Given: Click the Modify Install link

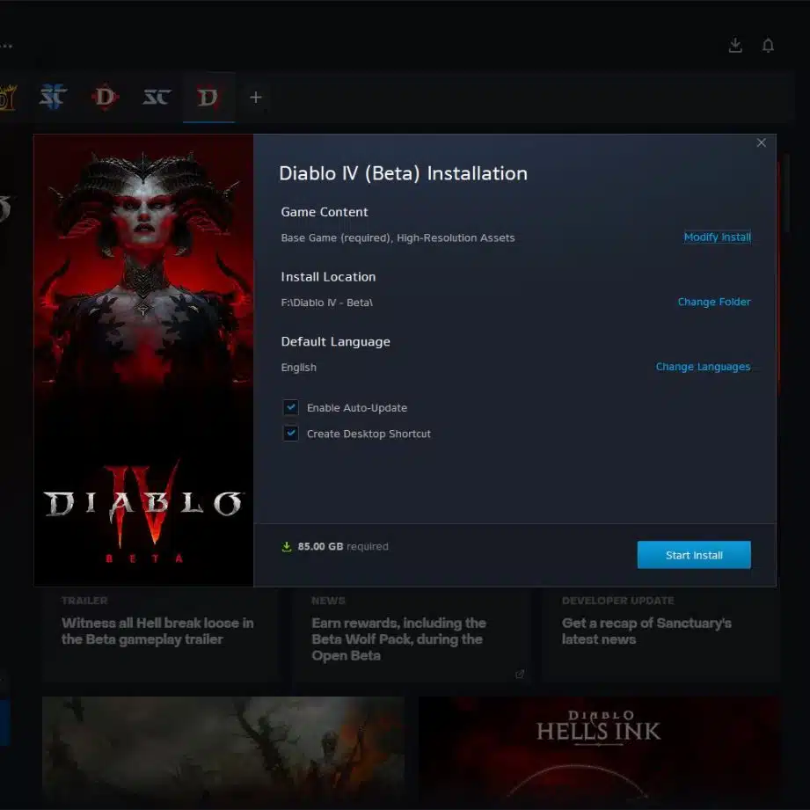Looking at the screenshot, I should [717, 237].
